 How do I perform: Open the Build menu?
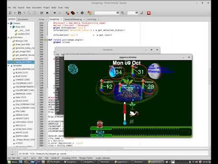click(x=54, y=7)
